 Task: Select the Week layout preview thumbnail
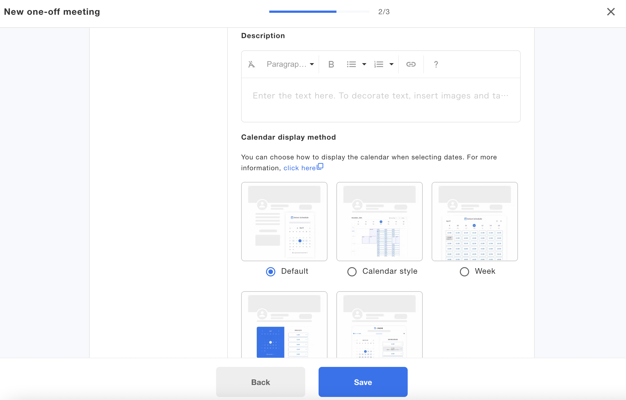pyautogui.click(x=475, y=221)
